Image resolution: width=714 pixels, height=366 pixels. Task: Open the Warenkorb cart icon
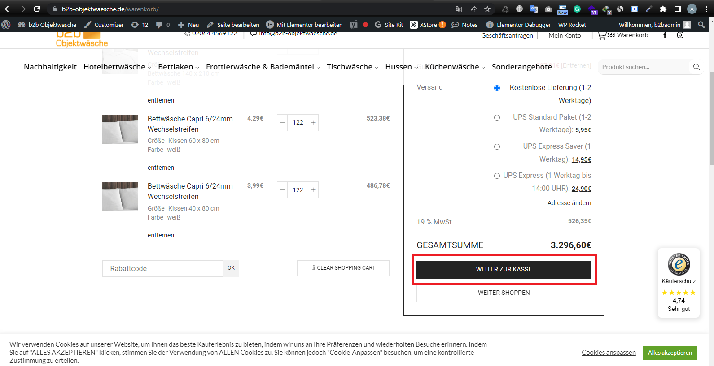point(623,35)
